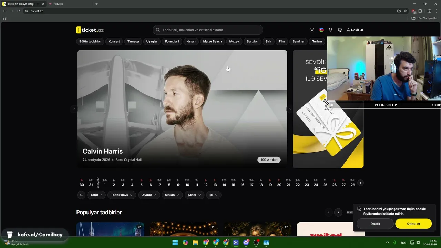Viewport: 441px width, 248px height.
Task: Go to next carousel slide
Action: (290, 109)
